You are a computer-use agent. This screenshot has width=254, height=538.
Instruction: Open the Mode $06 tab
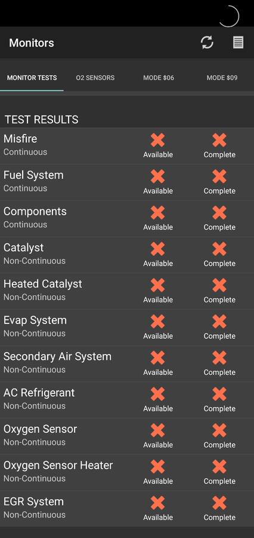(159, 78)
